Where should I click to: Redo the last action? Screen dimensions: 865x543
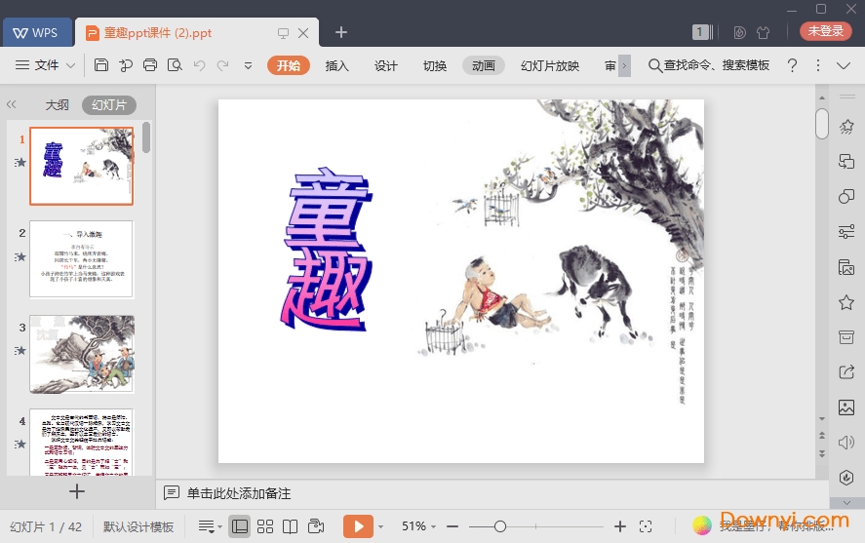tap(223, 65)
